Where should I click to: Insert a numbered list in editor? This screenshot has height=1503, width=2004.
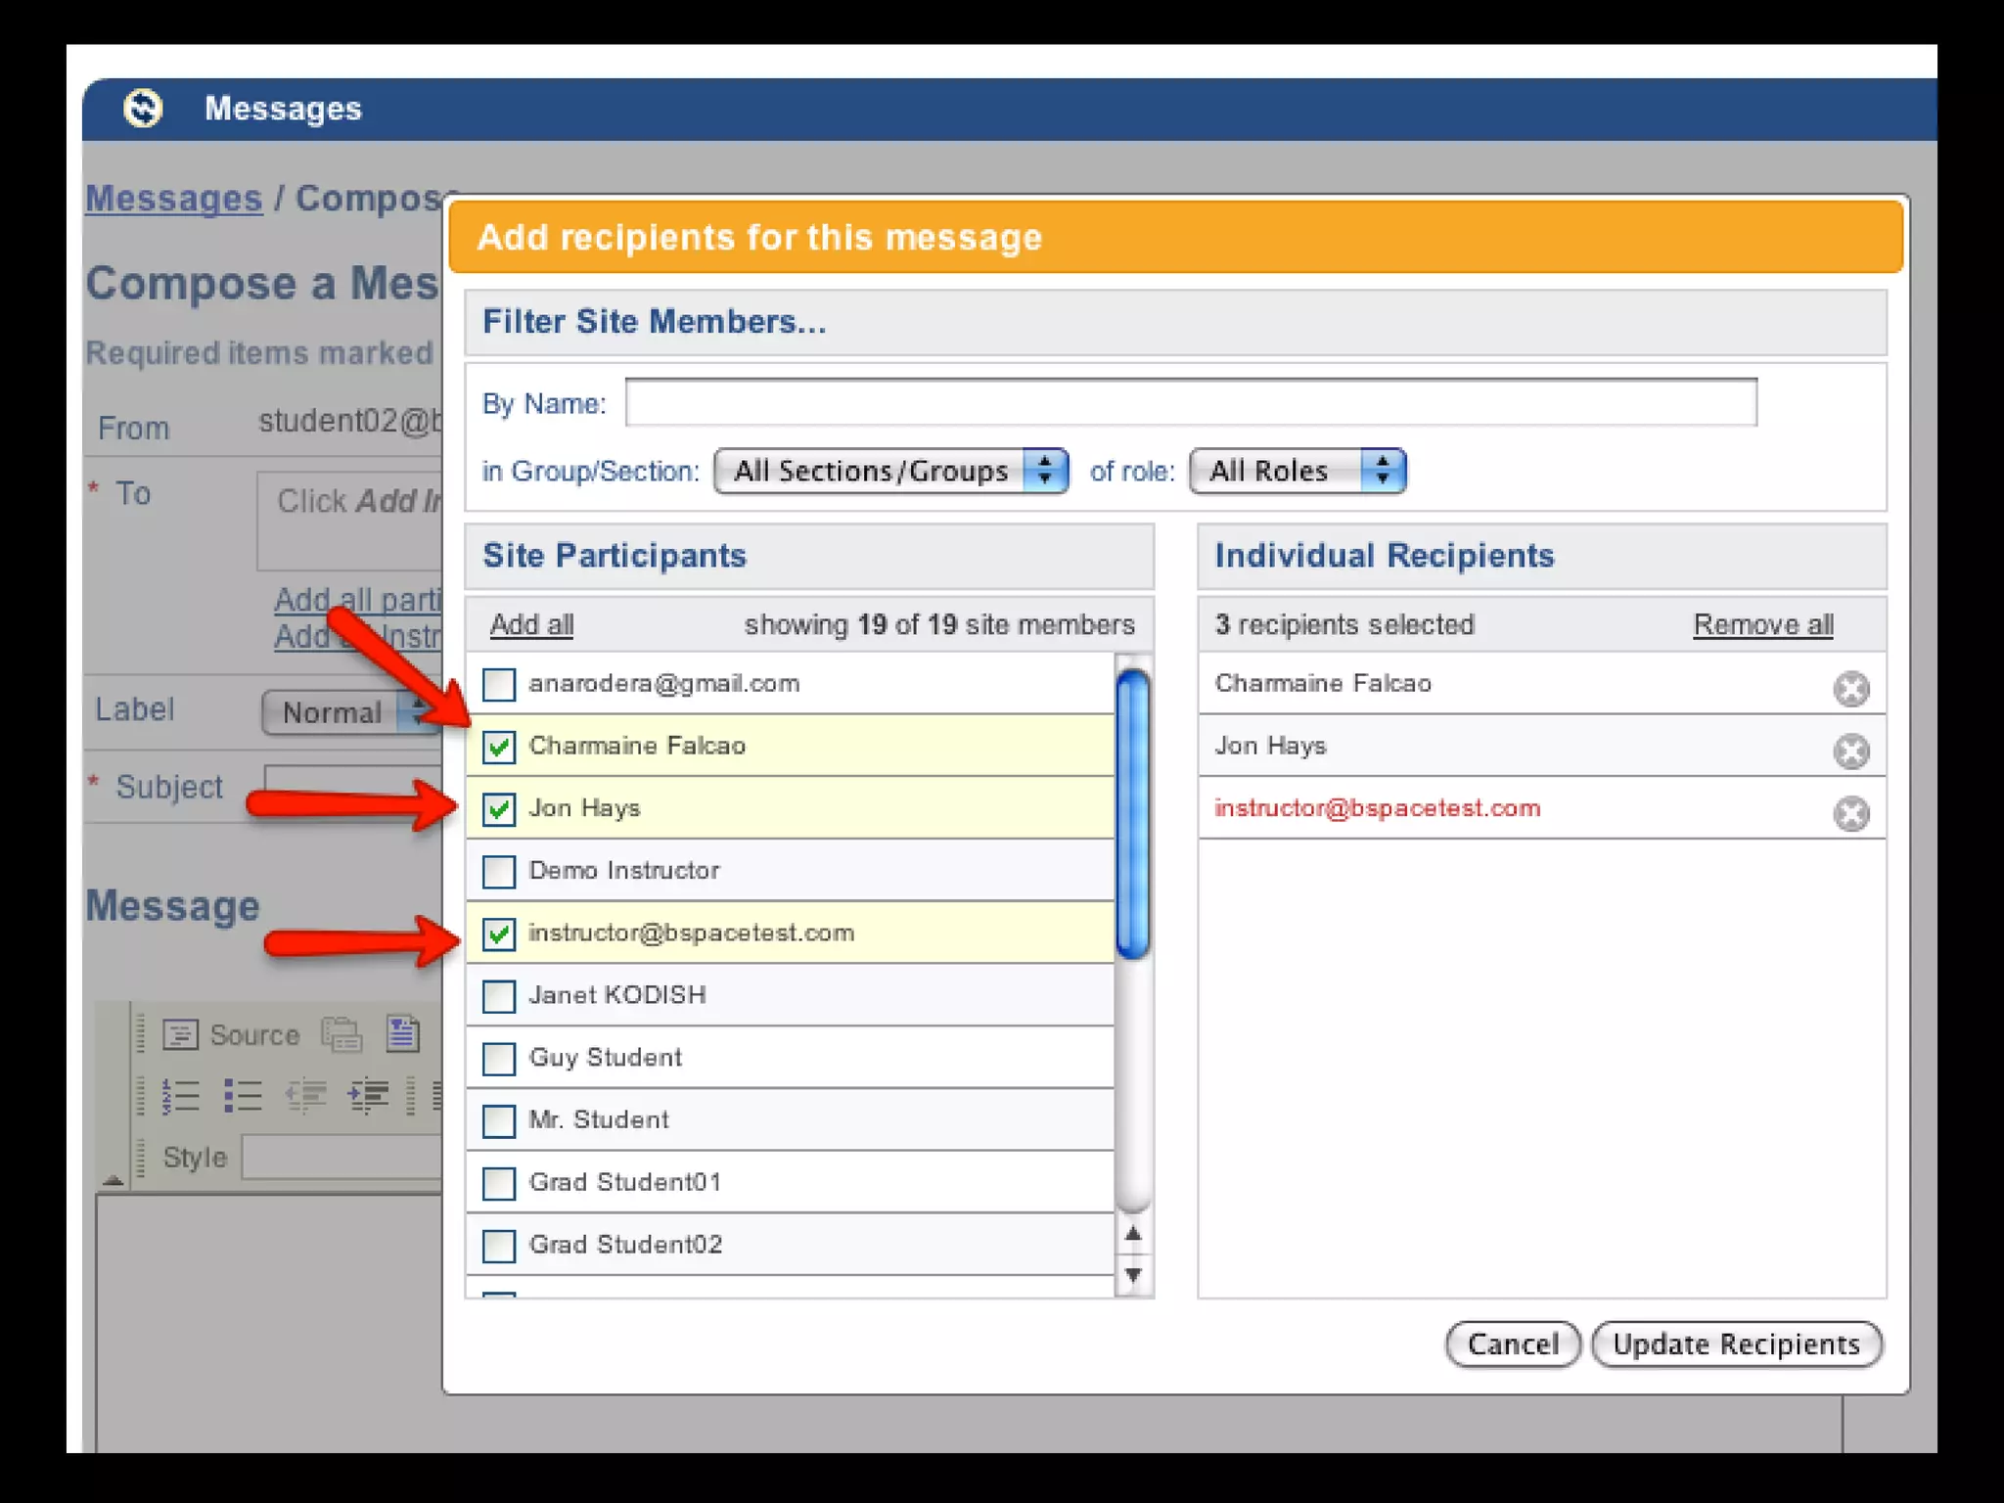click(181, 1096)
